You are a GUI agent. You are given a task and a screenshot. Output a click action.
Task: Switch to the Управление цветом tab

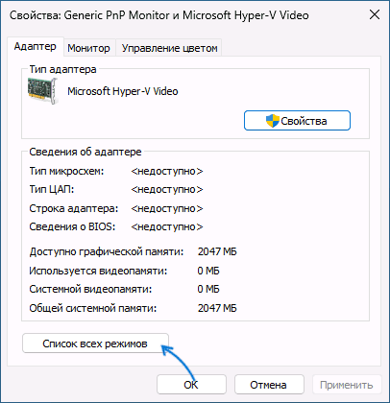pyautogui.click(x=169, y=48)
